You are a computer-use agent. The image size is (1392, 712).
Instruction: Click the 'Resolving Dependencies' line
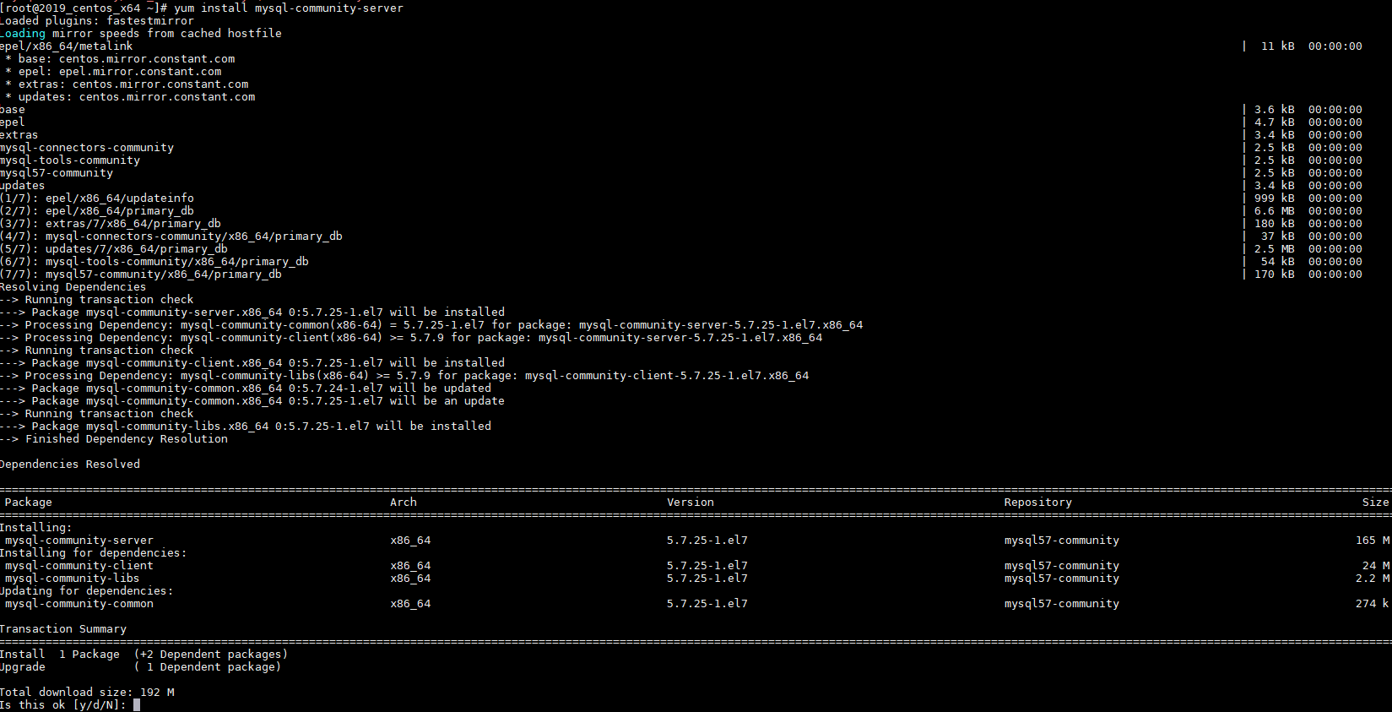73,287
